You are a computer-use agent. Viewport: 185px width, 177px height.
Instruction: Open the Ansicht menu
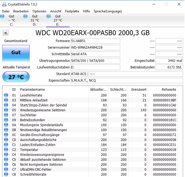click(x=56, y=11)
